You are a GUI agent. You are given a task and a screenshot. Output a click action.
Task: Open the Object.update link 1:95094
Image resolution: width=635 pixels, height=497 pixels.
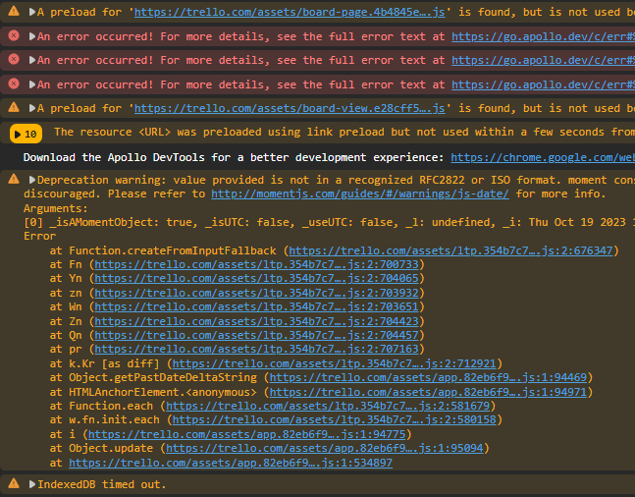[325, 448]
